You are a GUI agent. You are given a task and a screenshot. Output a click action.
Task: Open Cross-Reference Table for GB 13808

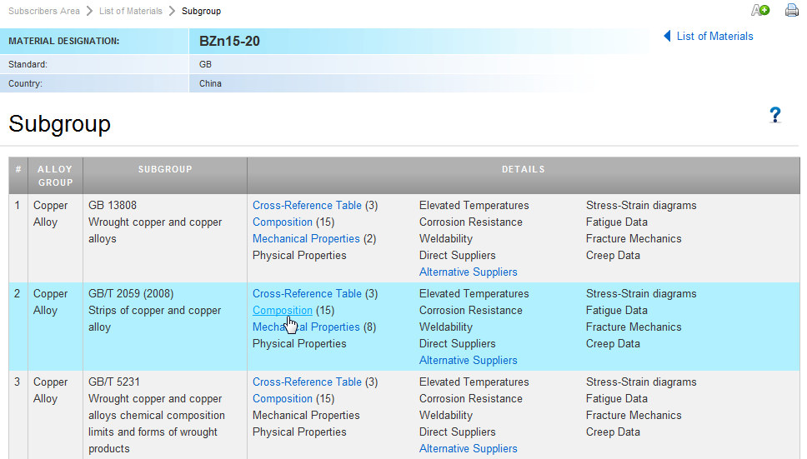tap(307, 205)
